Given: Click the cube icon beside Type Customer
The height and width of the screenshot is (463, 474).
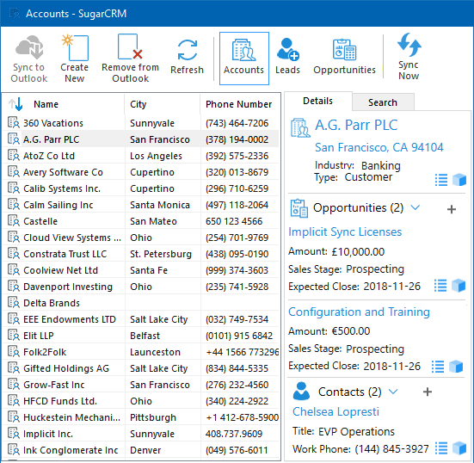Looking at the screenshot, I should pyautogui.click(x=459, y=179).
